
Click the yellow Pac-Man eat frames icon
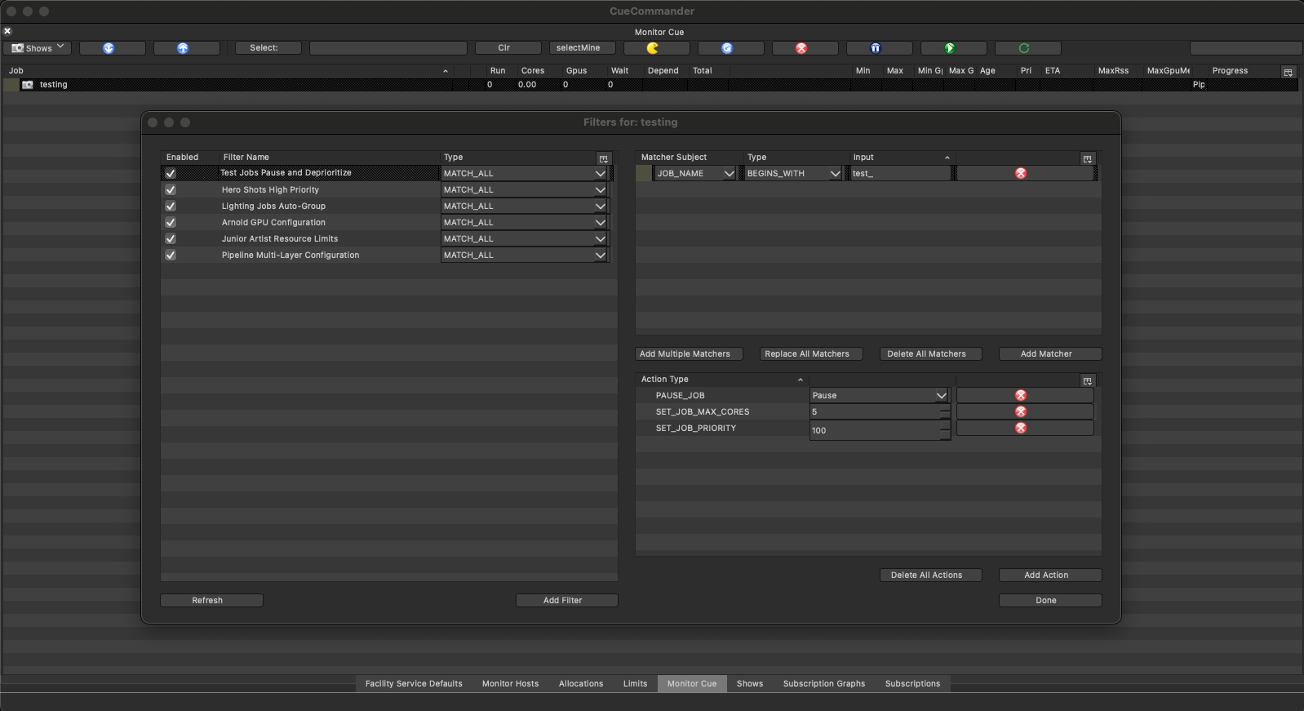[x=653, y=48]
